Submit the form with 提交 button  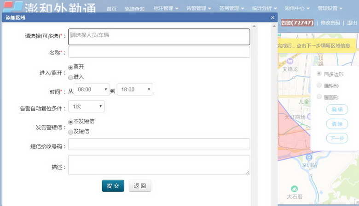point(113,186)
